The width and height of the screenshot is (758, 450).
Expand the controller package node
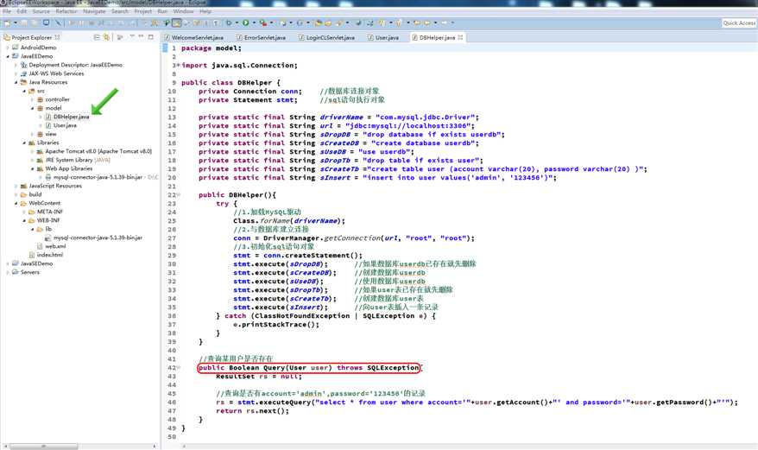33,99
